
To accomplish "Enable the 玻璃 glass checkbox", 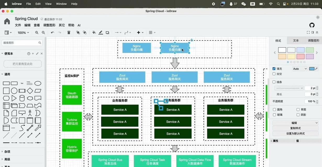I will pos(274,115).
